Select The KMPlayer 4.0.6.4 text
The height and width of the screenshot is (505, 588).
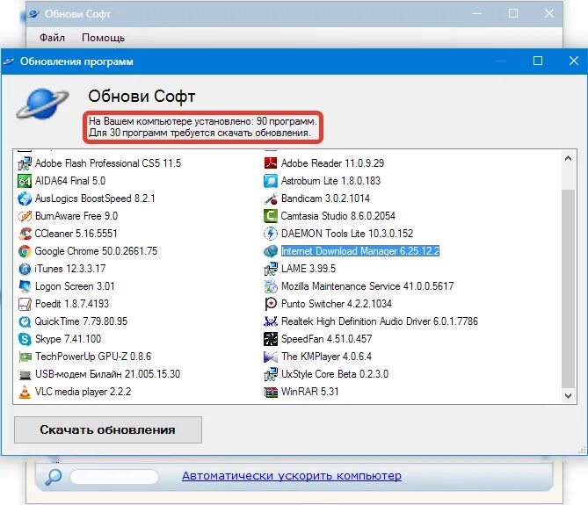(x=327, y=357)
